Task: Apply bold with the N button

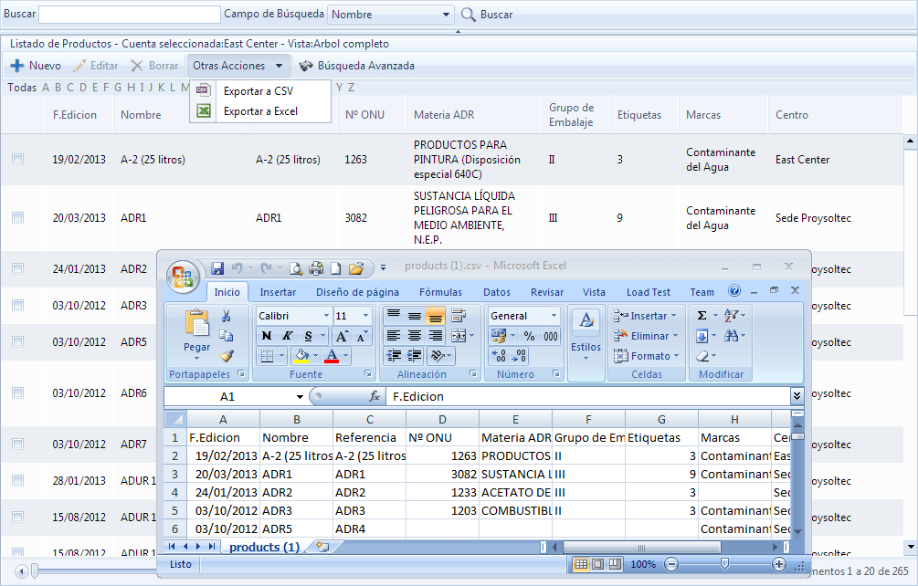Action: [x=267, y=336]
